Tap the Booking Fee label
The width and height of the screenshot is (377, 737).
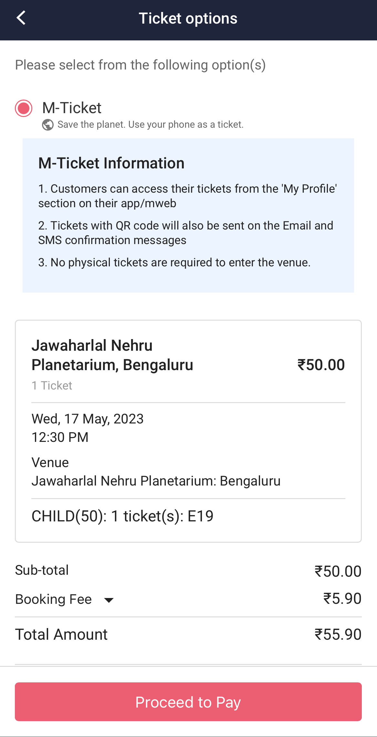(54, 599)
